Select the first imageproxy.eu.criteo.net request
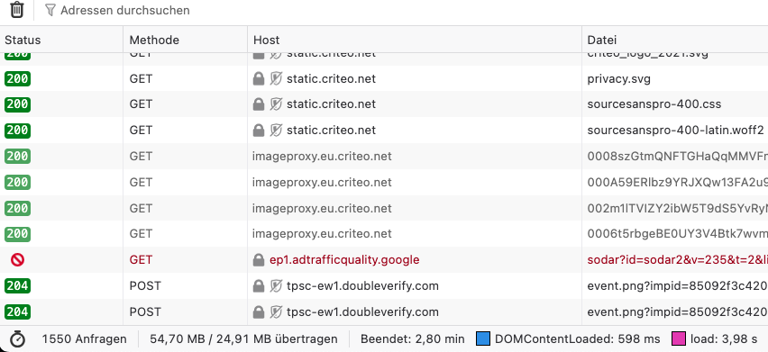Image resolution: width=768 pixels, height=352 pixels. pos(384,157)
